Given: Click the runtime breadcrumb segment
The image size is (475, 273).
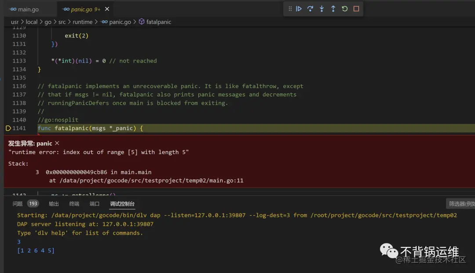Looking at the screenshot, I should [x=82, y=22].
